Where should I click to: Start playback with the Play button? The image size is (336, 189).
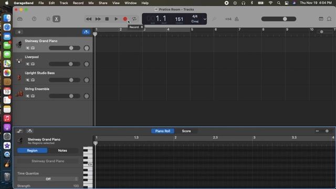click(x=116, y=19)
